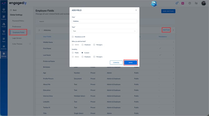
Task: Open Home in the left sidebar
Action: 4,10
